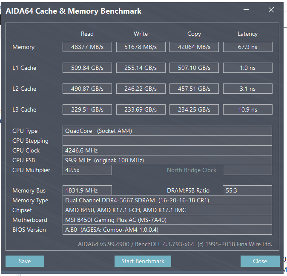Click the L1 Cache Read value
This screenshot has height=276, width=287.
point(87,68)
